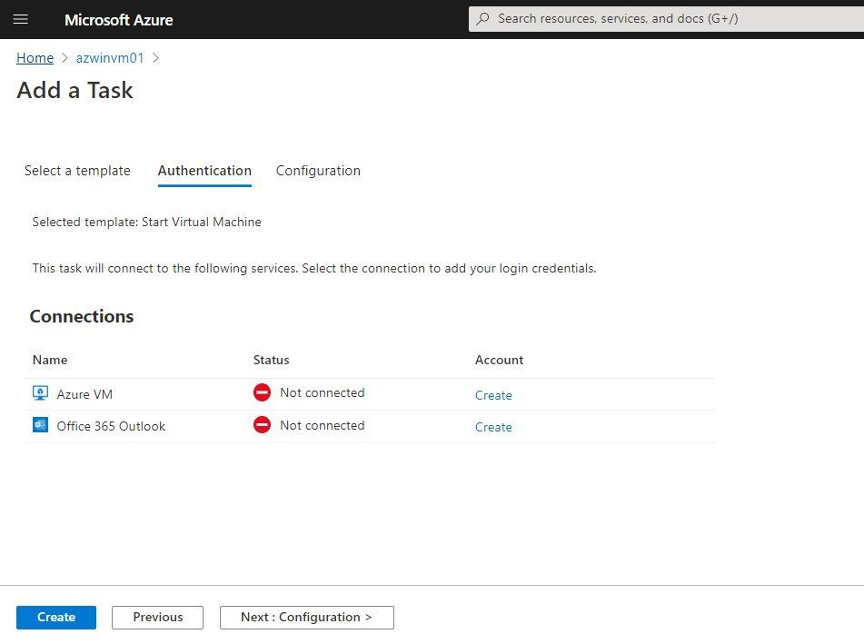The width and height of the screenshot is (864, 644).
Task: Click the search magnifier icon
Action: tap(482, 19)
